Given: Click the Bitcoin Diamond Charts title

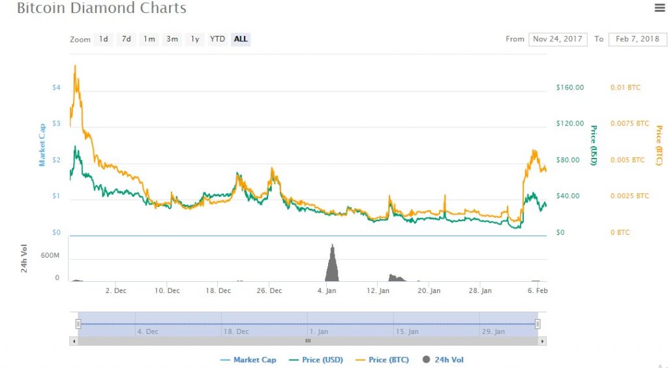Looking at the screenshot, I should click(x=101, y=8).
